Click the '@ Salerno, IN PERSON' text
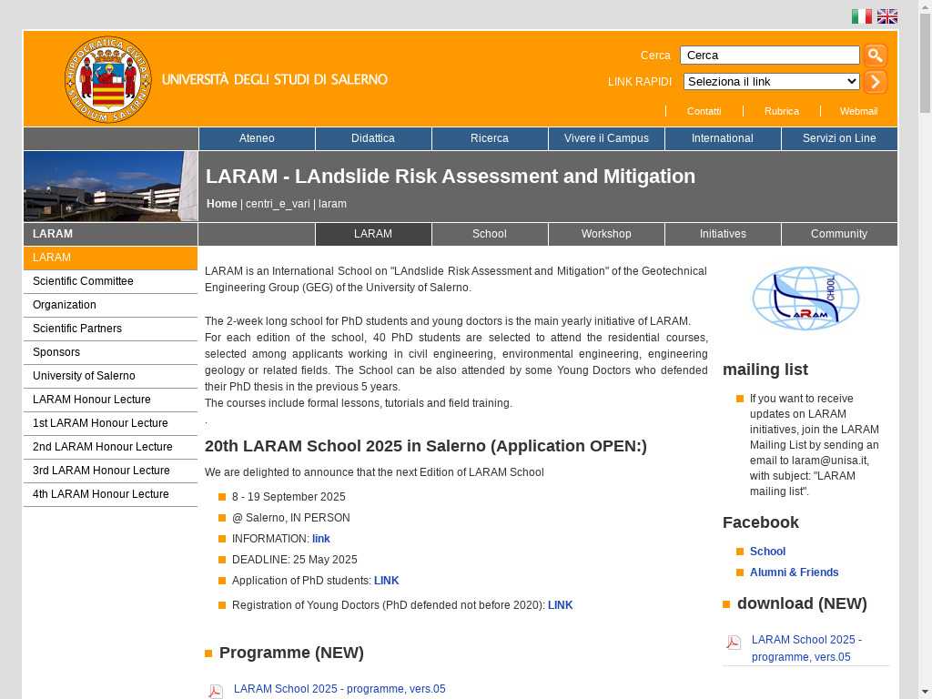932x699 pixels. pyautogui.click(x=290, y=518)
